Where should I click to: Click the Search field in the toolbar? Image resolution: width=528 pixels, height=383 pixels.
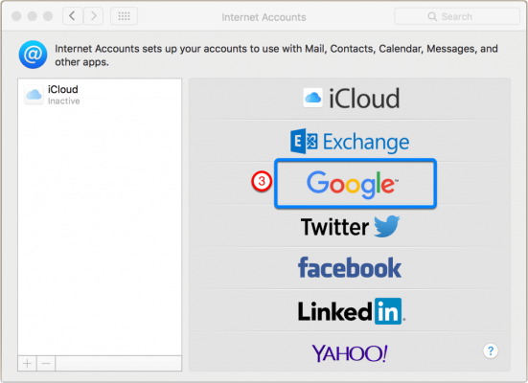(457, 16)
